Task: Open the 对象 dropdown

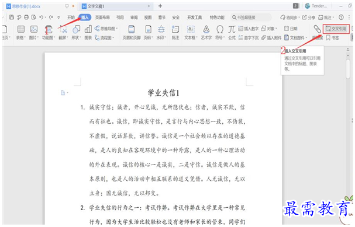Action: [269, 29]
